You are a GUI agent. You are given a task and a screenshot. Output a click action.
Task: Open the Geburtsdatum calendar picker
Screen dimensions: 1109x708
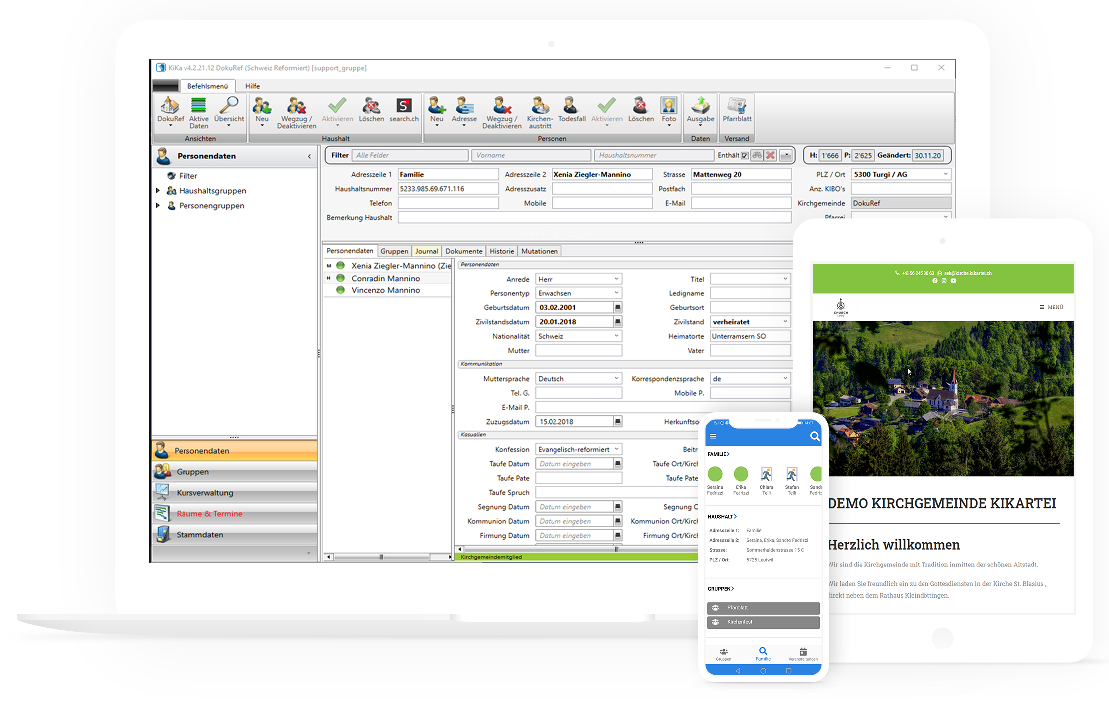tap(618, 307)
